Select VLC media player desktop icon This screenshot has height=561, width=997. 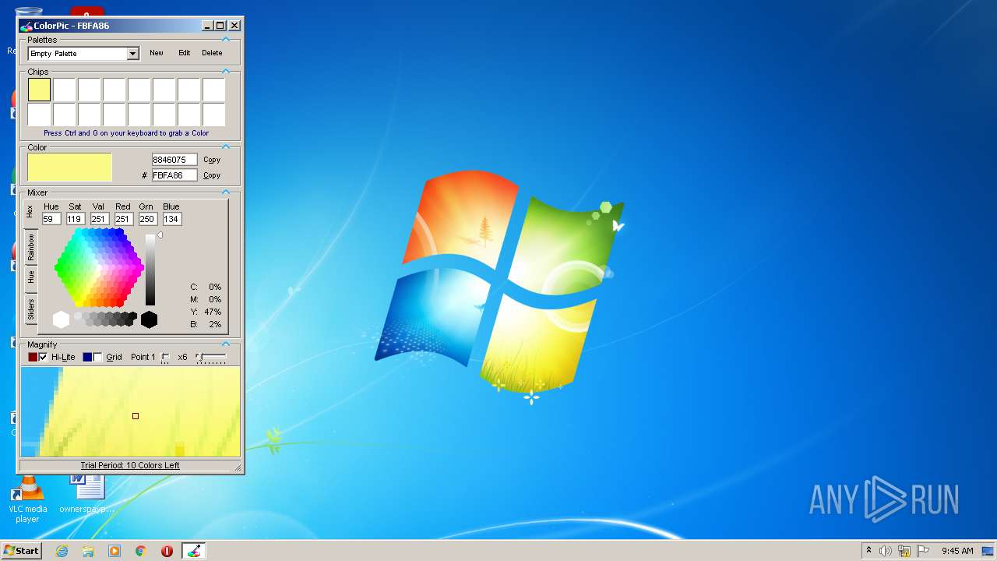pos(27,499)
